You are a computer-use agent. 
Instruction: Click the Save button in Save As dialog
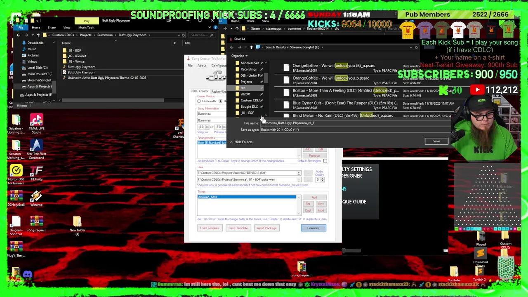[x=436, y=141]
